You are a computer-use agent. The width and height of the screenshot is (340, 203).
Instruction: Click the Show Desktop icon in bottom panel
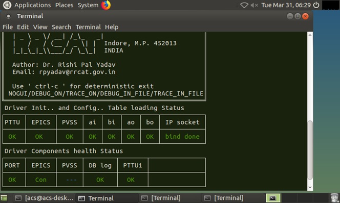point(4,198)
